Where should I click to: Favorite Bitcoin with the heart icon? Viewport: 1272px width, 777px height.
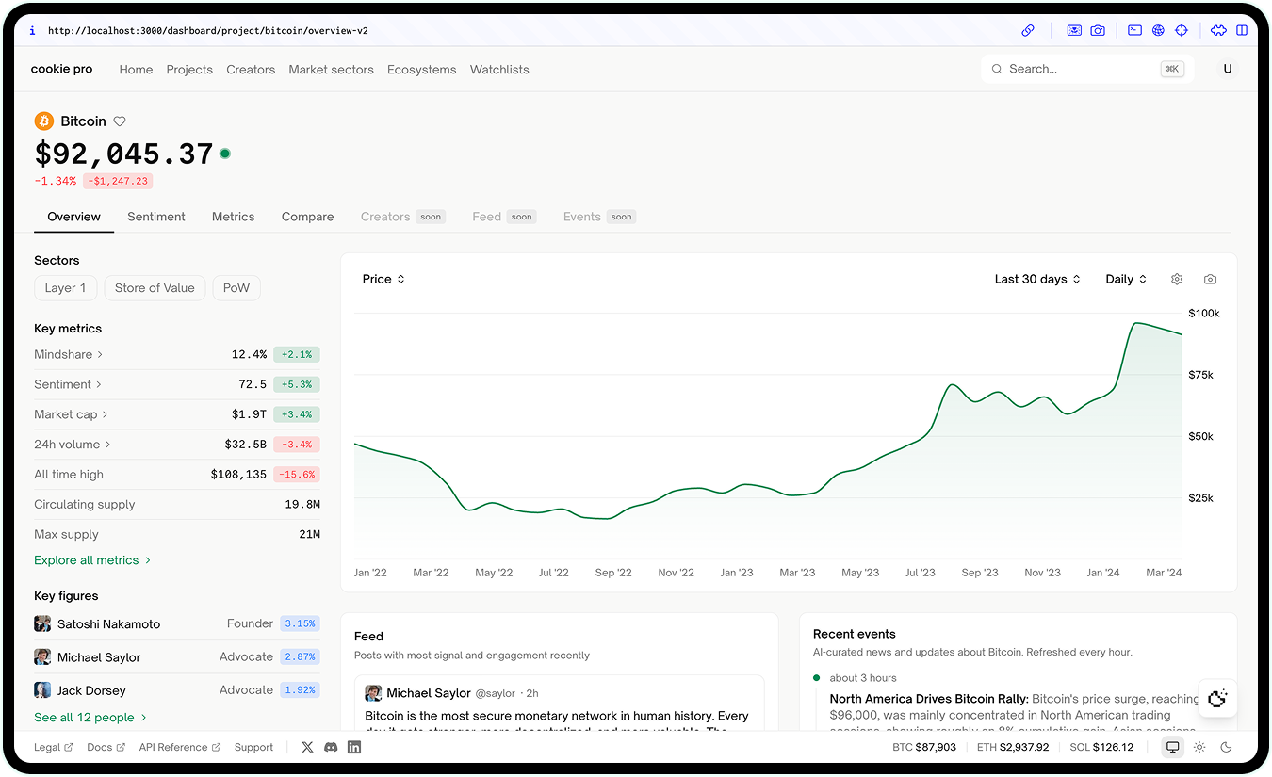click(120, 121)
